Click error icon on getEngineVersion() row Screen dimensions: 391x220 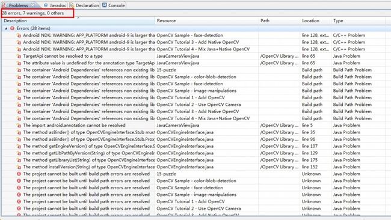coord(19,146)
